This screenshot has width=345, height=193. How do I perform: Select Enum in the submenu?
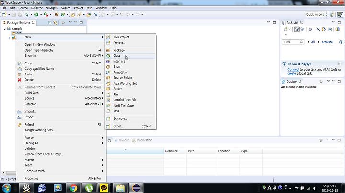click(131, 67)
